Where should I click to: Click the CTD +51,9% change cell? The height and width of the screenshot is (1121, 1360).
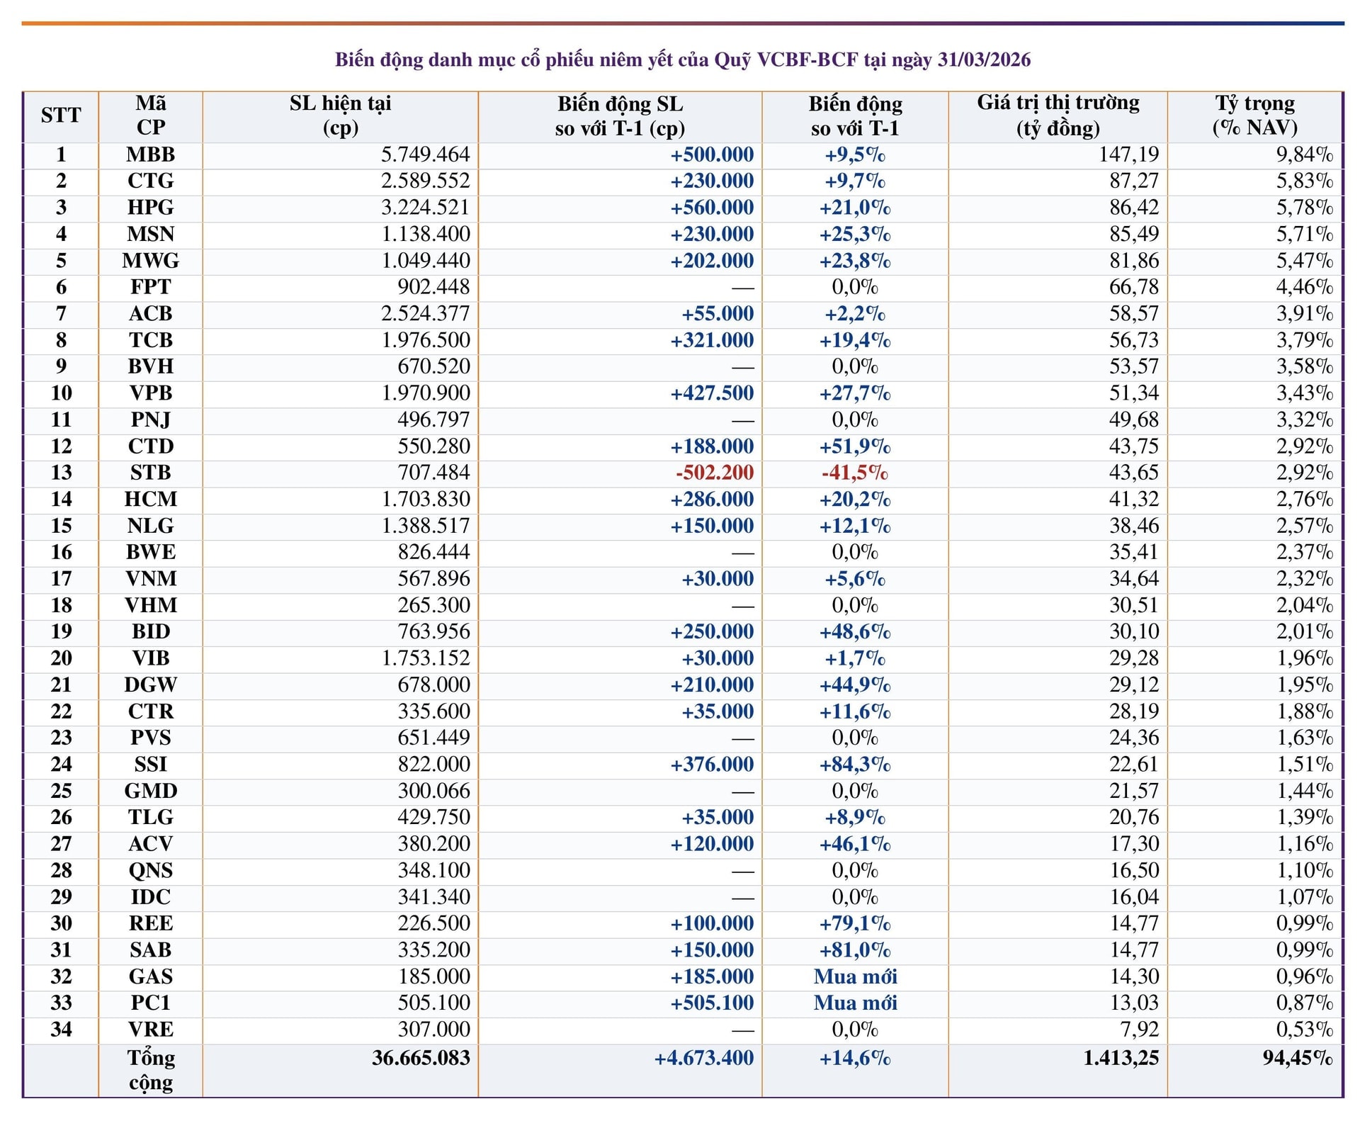855,446
